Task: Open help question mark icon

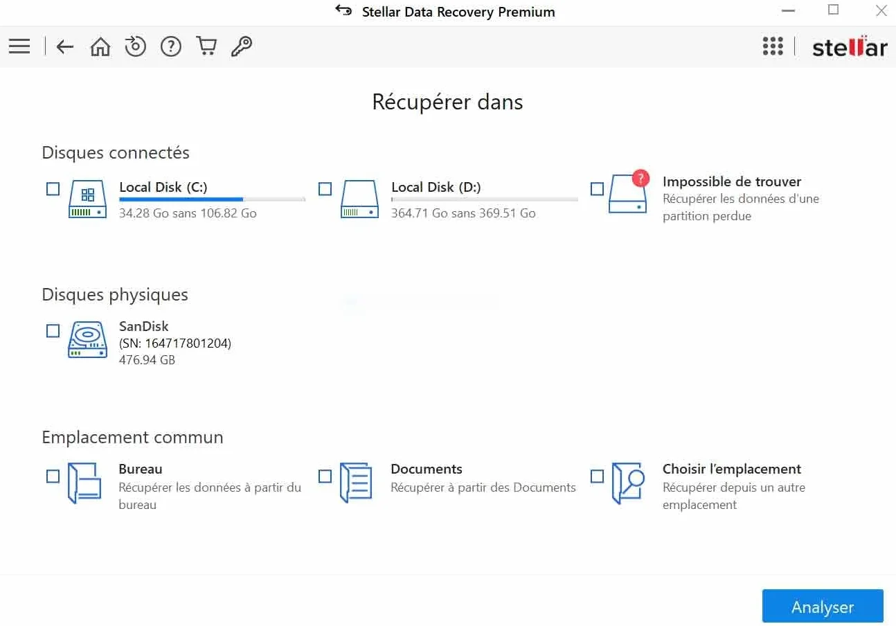Action: point(170,46)
